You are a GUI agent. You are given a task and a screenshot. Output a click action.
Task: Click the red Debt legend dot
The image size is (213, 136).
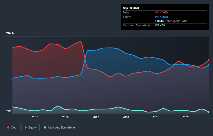click(x=8, y=127)
